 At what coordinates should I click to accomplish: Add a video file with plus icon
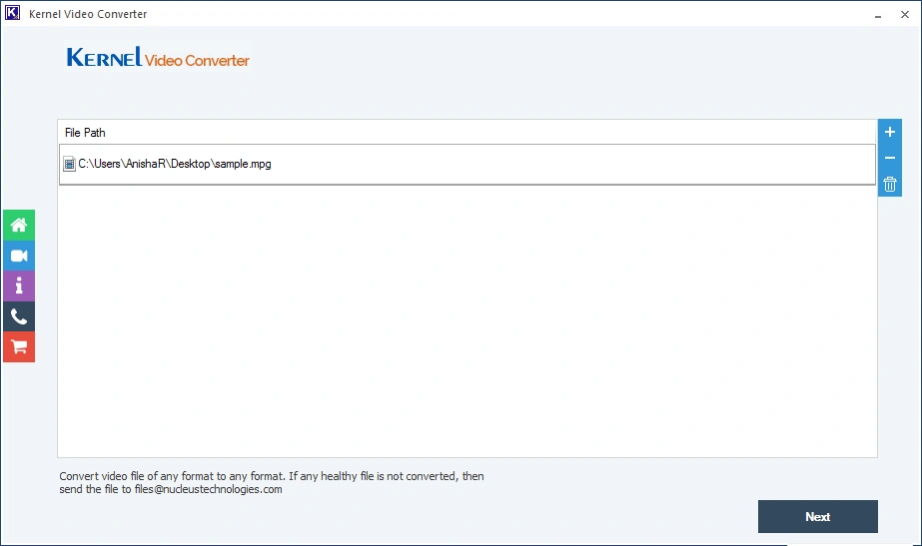click(x=890, y=132)
